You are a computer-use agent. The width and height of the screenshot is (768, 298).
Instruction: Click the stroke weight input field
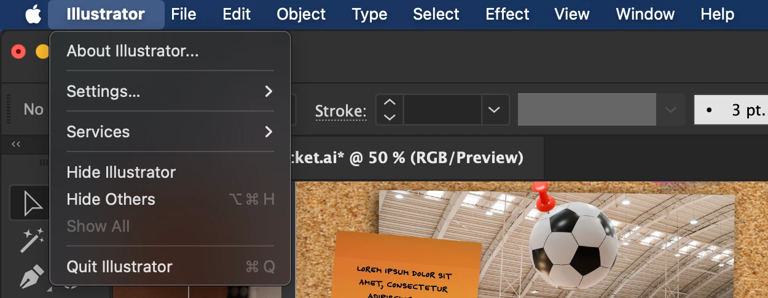click(x=442, y=110)
